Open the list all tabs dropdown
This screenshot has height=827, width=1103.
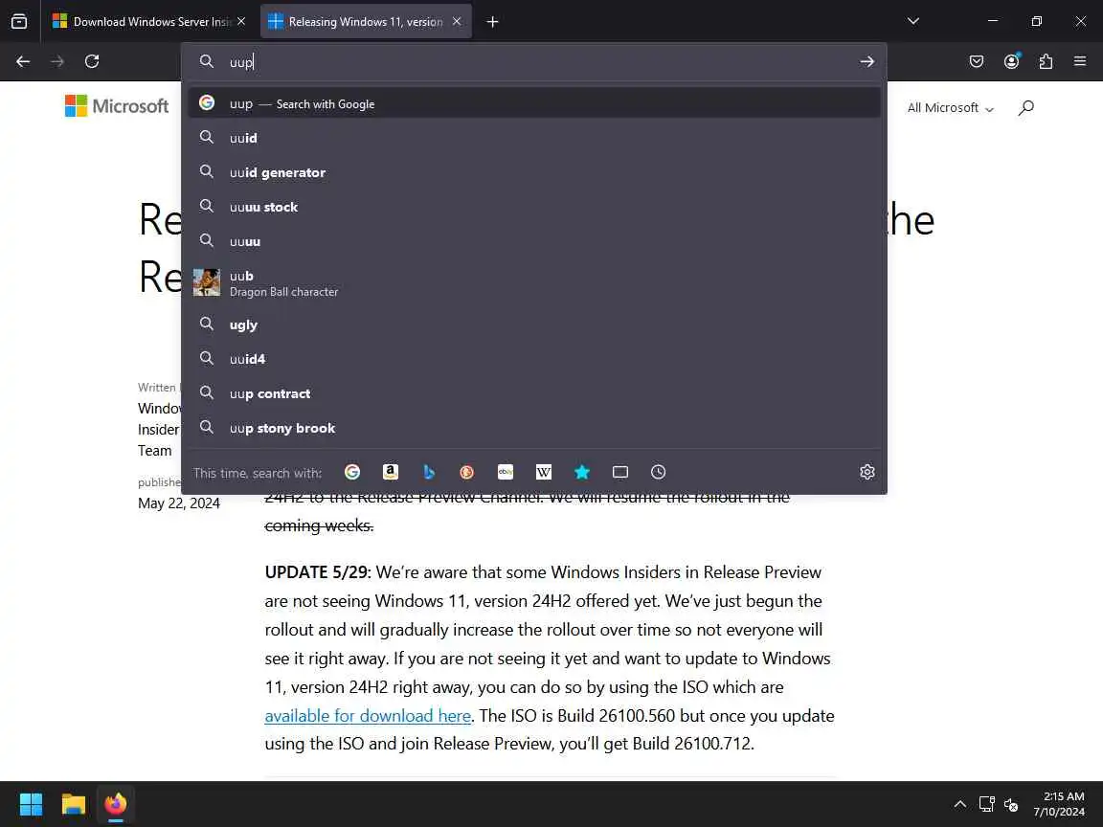pos(913,21)
